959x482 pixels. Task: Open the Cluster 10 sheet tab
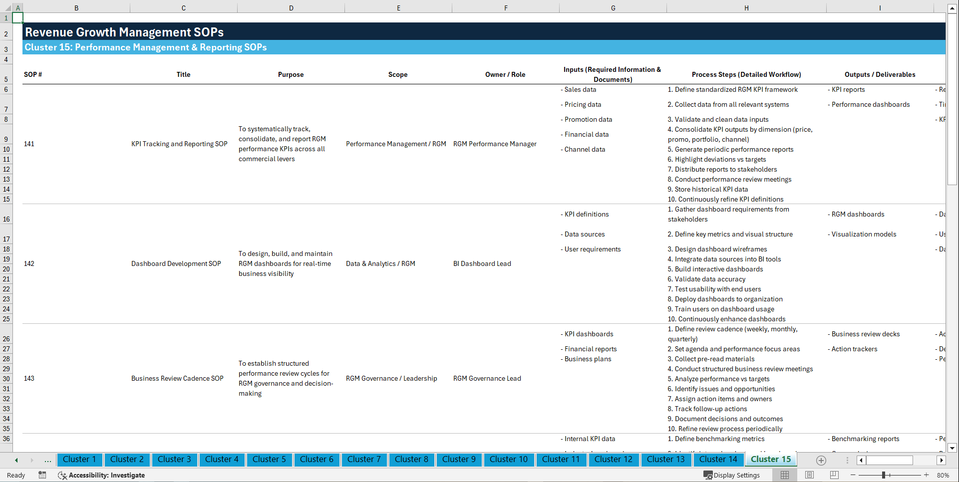[509, 460]
